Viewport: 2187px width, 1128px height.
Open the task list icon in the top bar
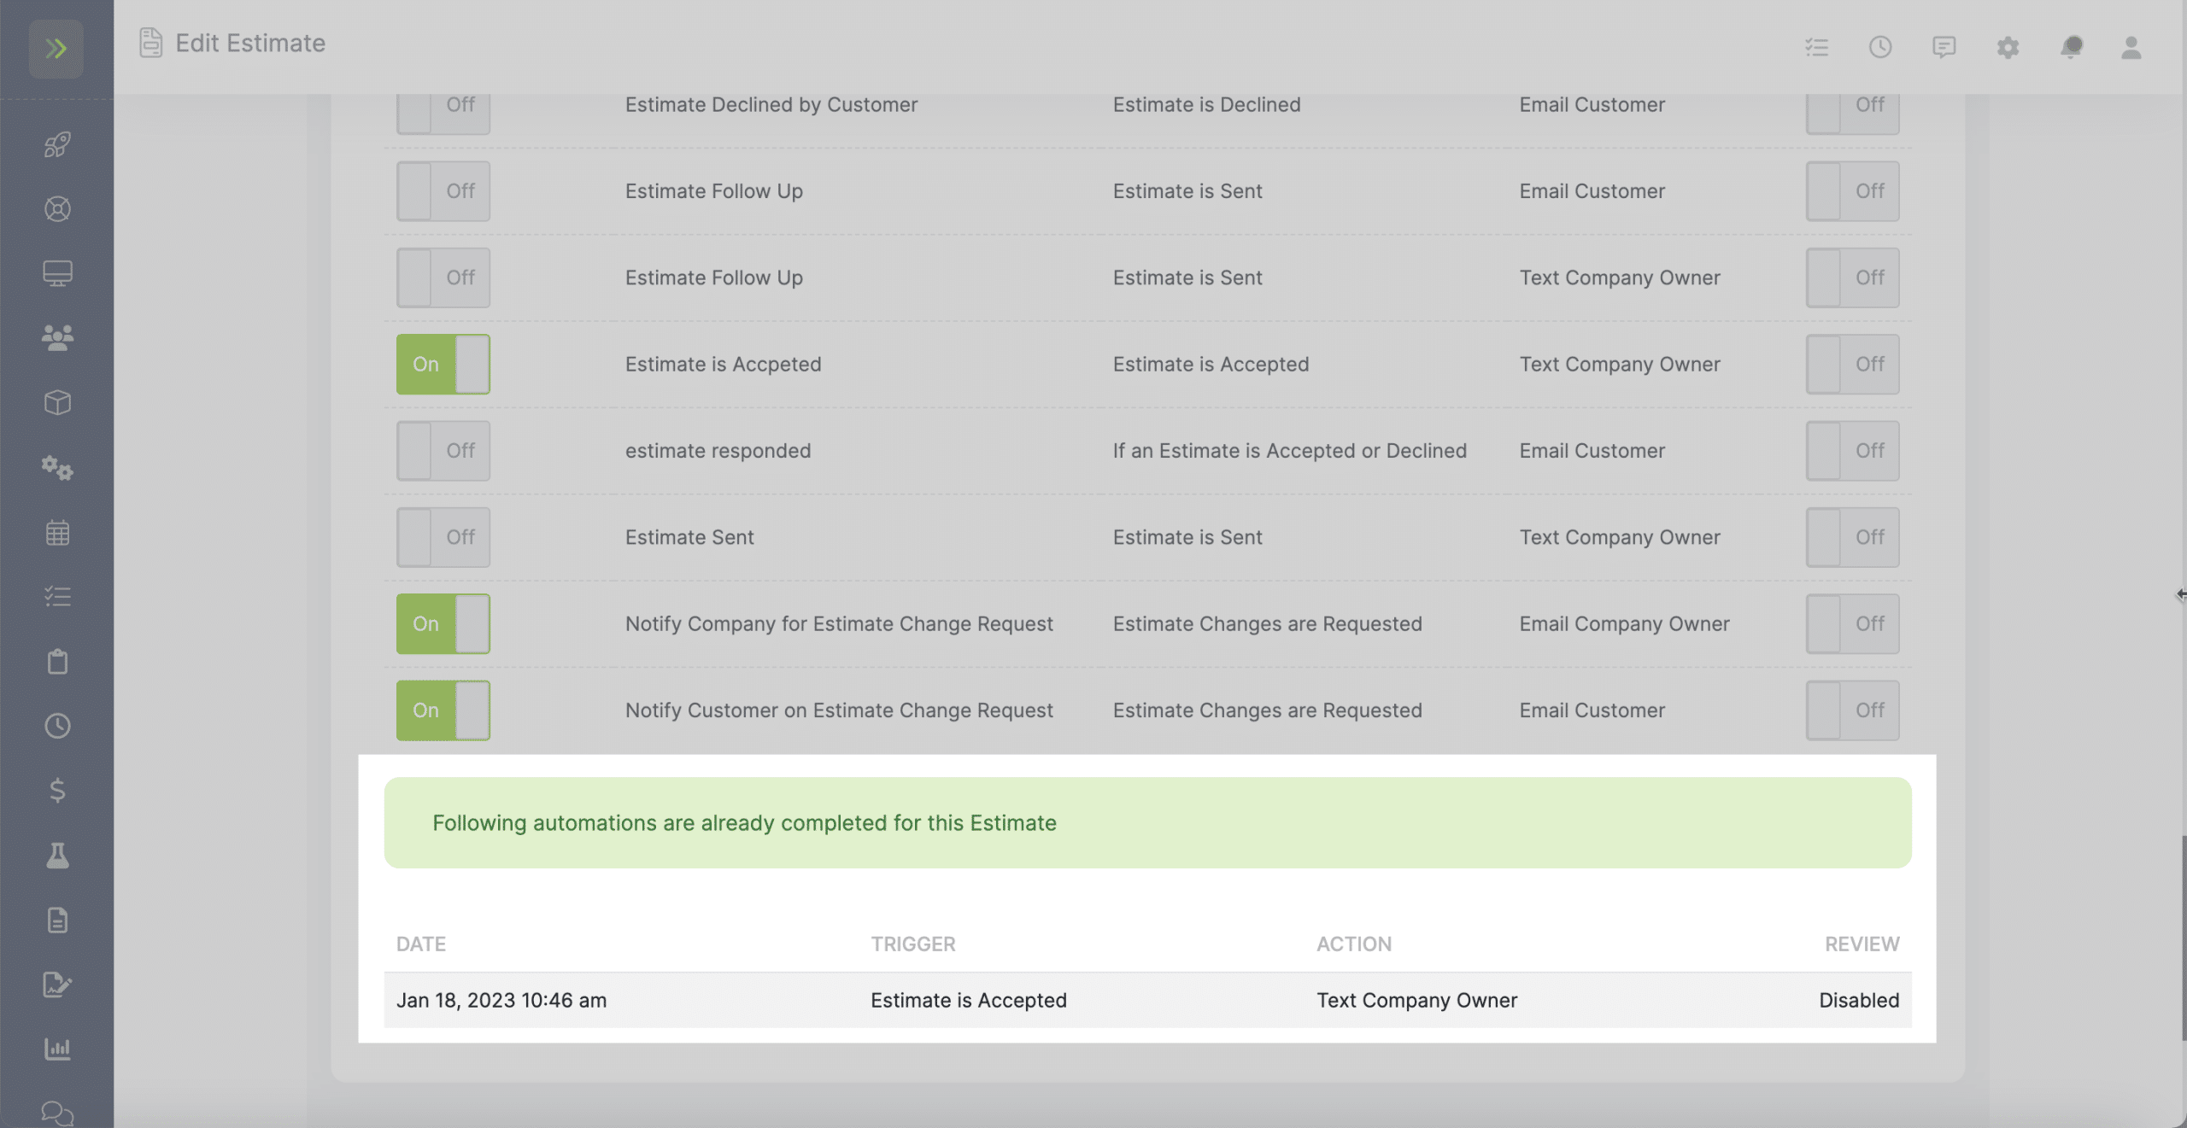[x=1816, y=47]
